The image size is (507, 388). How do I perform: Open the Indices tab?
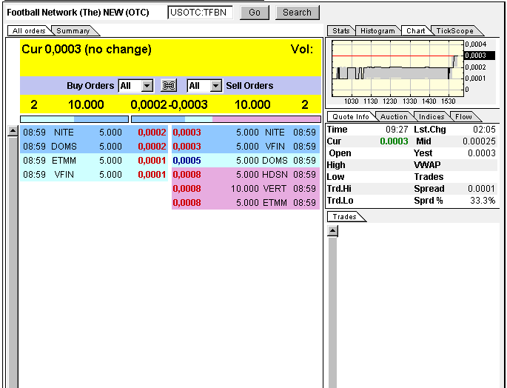[432, 117]
